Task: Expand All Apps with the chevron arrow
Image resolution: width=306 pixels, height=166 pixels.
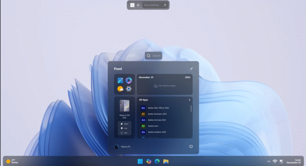Action: [x=189, y=100]
